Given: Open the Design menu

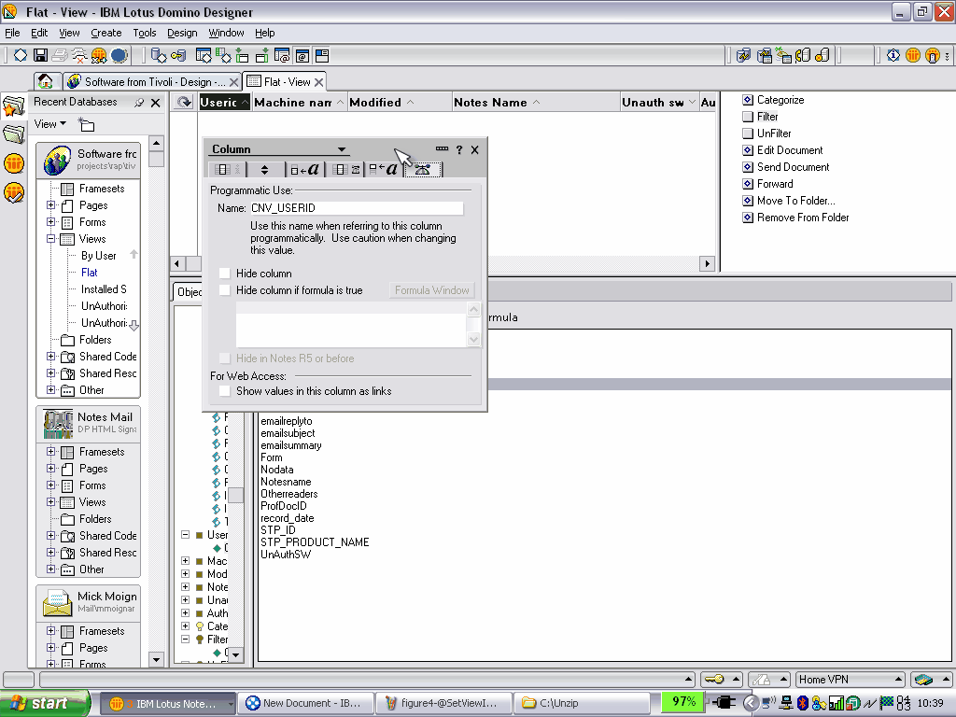Looking at the screenshot, I should pyautogui.click(x=182, y=33).
